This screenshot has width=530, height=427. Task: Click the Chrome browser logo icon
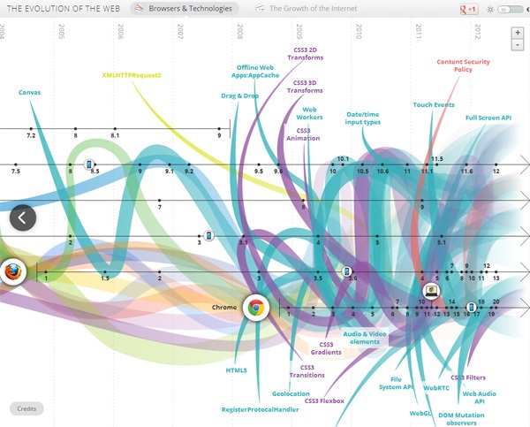pos(256,308)
